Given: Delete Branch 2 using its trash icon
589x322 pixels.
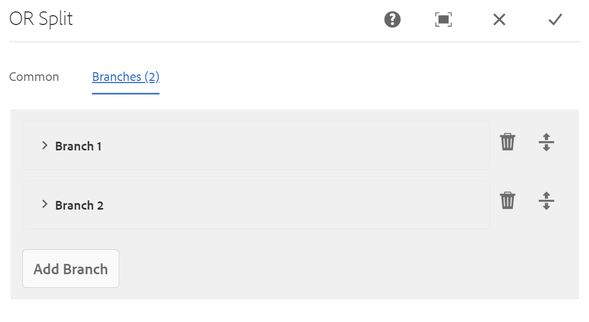Looking at the screenshot, I should coord(507,200).
